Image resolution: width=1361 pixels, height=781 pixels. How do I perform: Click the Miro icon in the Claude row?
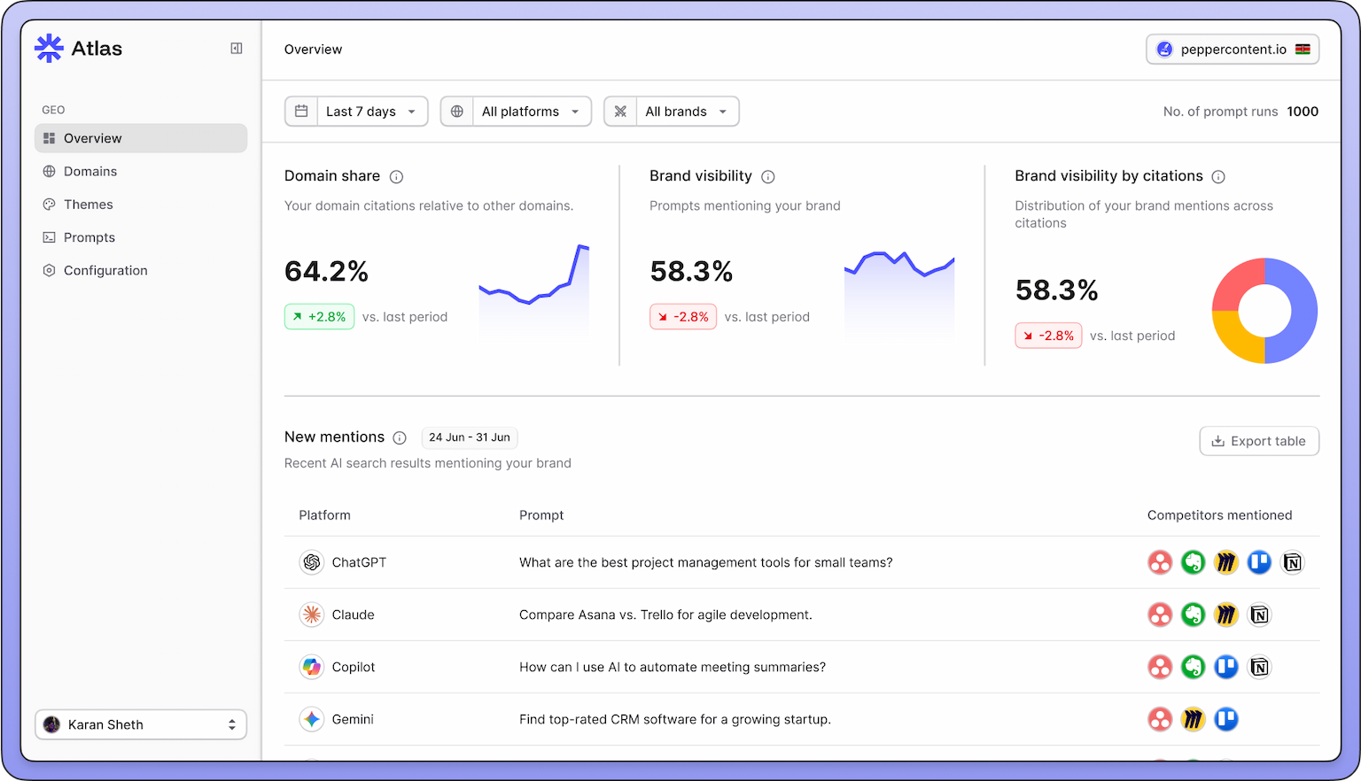pos(1226,615)
